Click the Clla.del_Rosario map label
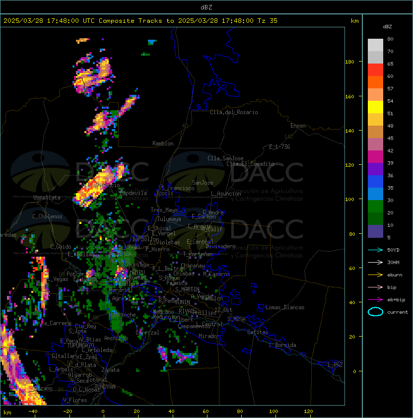Screen dimensions: 413x418 (234, 112)
